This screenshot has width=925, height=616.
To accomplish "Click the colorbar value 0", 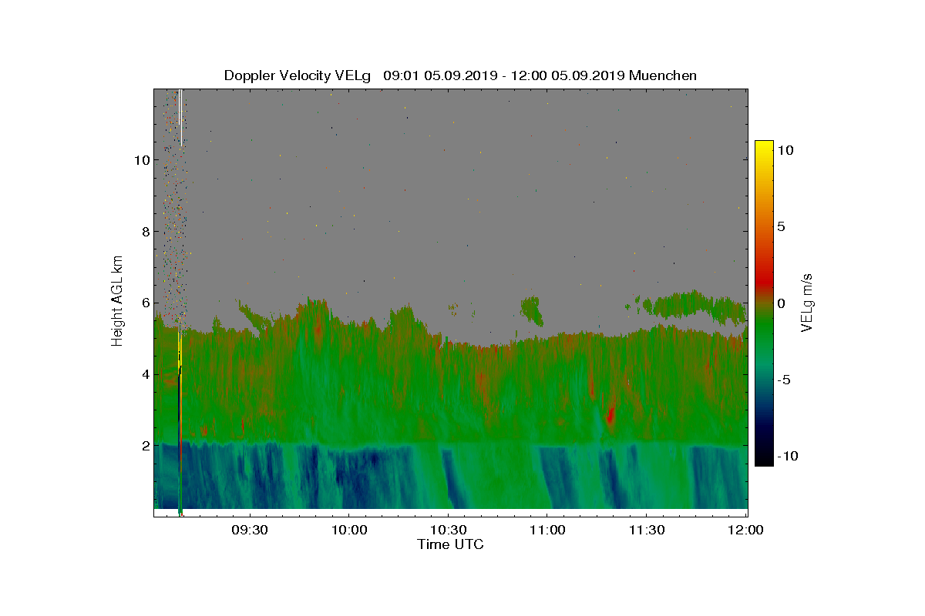I will click(781, 303).
